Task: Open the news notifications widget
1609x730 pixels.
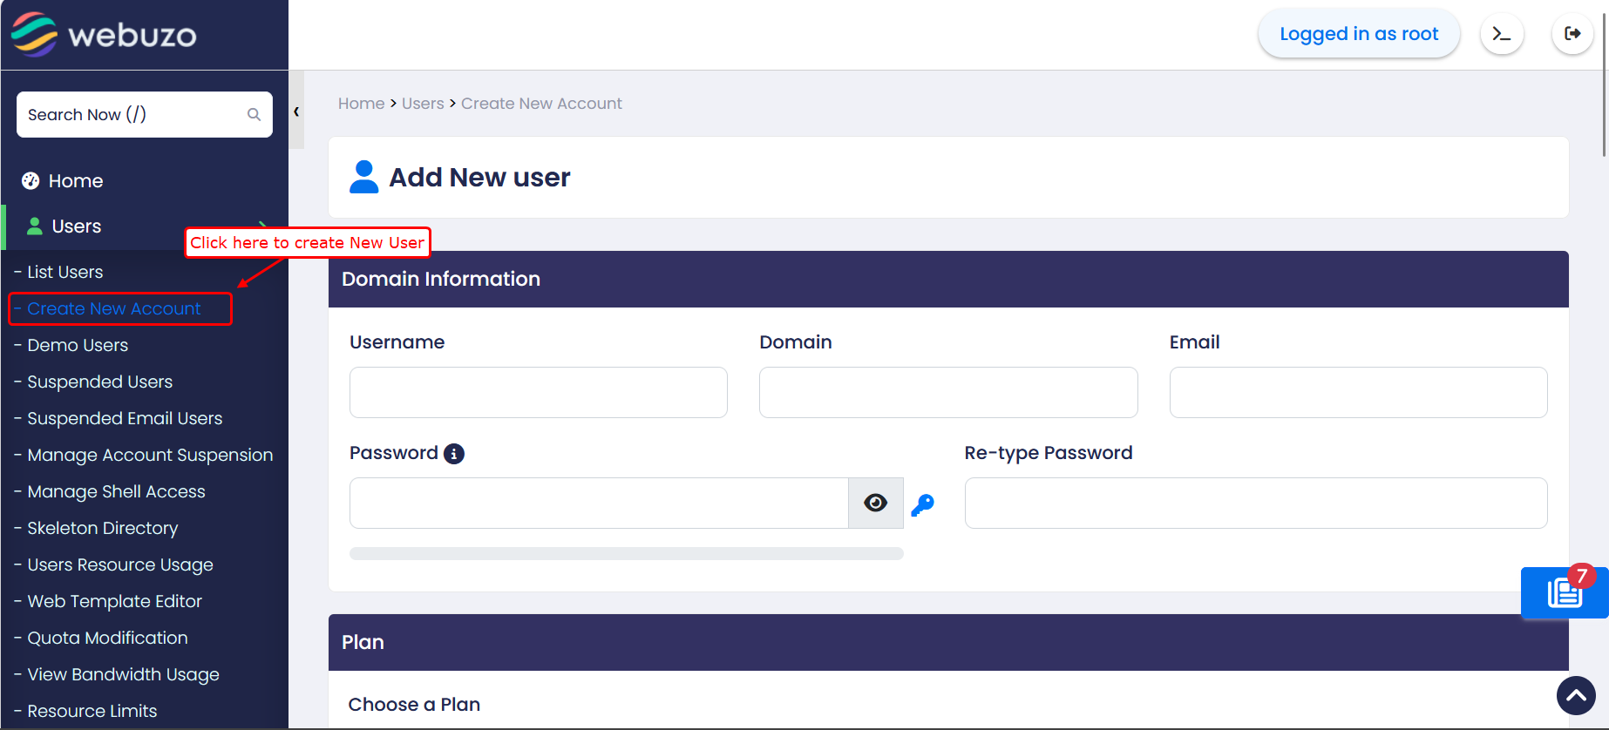Action: click(1565, 593)
